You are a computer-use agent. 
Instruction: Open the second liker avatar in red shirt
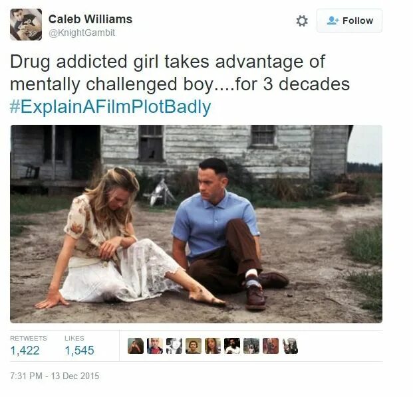(x=155, y=346)
